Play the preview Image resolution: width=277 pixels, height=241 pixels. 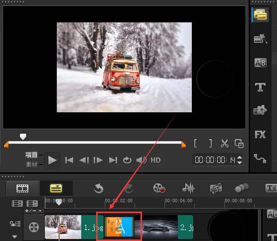click(52, 161)
